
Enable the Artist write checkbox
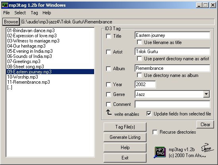[x=108, y=52]
